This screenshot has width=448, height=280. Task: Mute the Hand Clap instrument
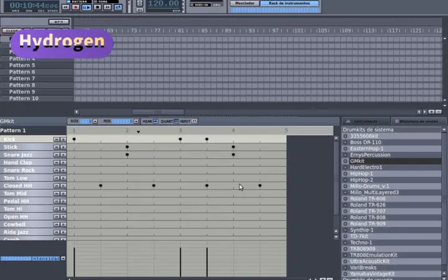(x=57, y=162)
